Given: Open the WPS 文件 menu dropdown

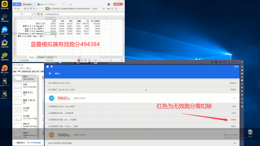Looking at the screenshot, I should tap(18, 9).
